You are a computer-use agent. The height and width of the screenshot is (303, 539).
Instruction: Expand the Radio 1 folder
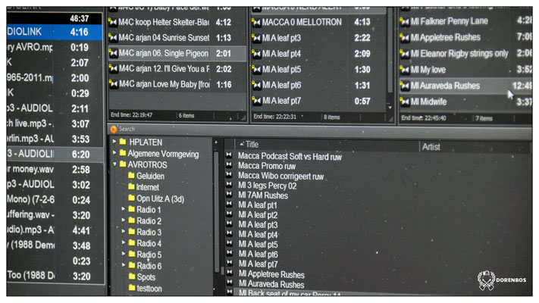click(x=123, y=209)
